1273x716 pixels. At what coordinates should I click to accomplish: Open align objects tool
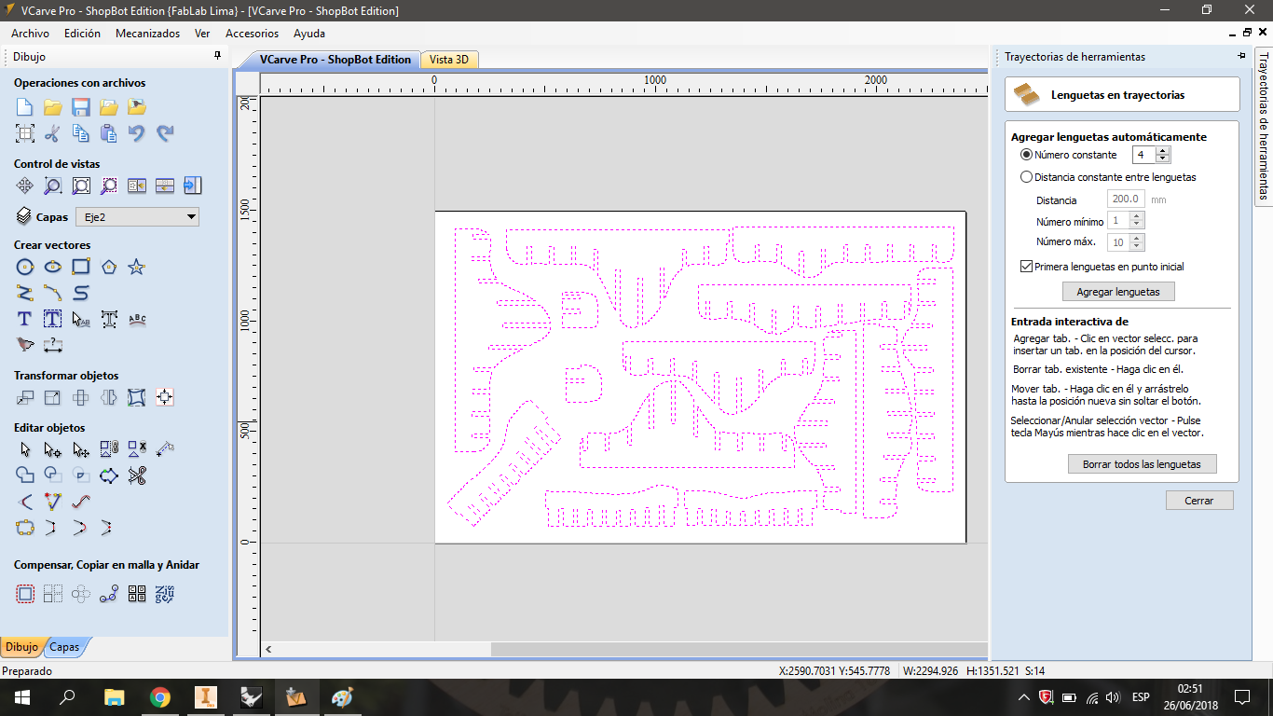click(x=165, y=398)
